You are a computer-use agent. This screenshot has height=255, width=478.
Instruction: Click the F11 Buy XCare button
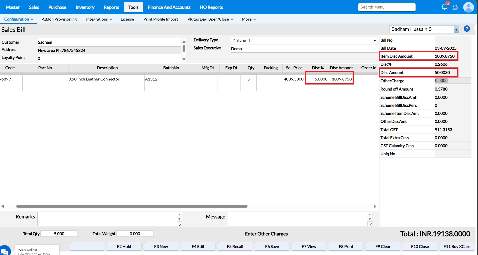click(x=457, y=246)
